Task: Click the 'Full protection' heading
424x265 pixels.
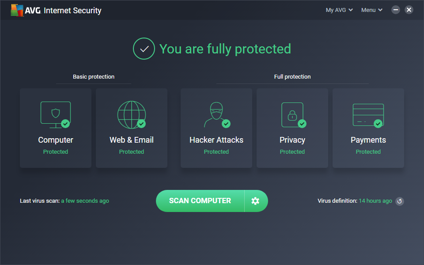Action: (x=292, y=77)
